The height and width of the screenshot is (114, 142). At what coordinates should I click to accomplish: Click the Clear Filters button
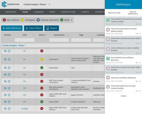(x=34, y=28)
